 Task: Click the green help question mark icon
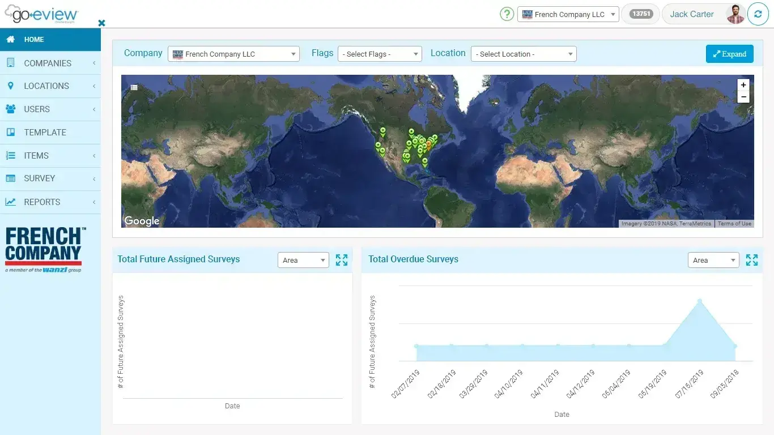pos(507,14)
